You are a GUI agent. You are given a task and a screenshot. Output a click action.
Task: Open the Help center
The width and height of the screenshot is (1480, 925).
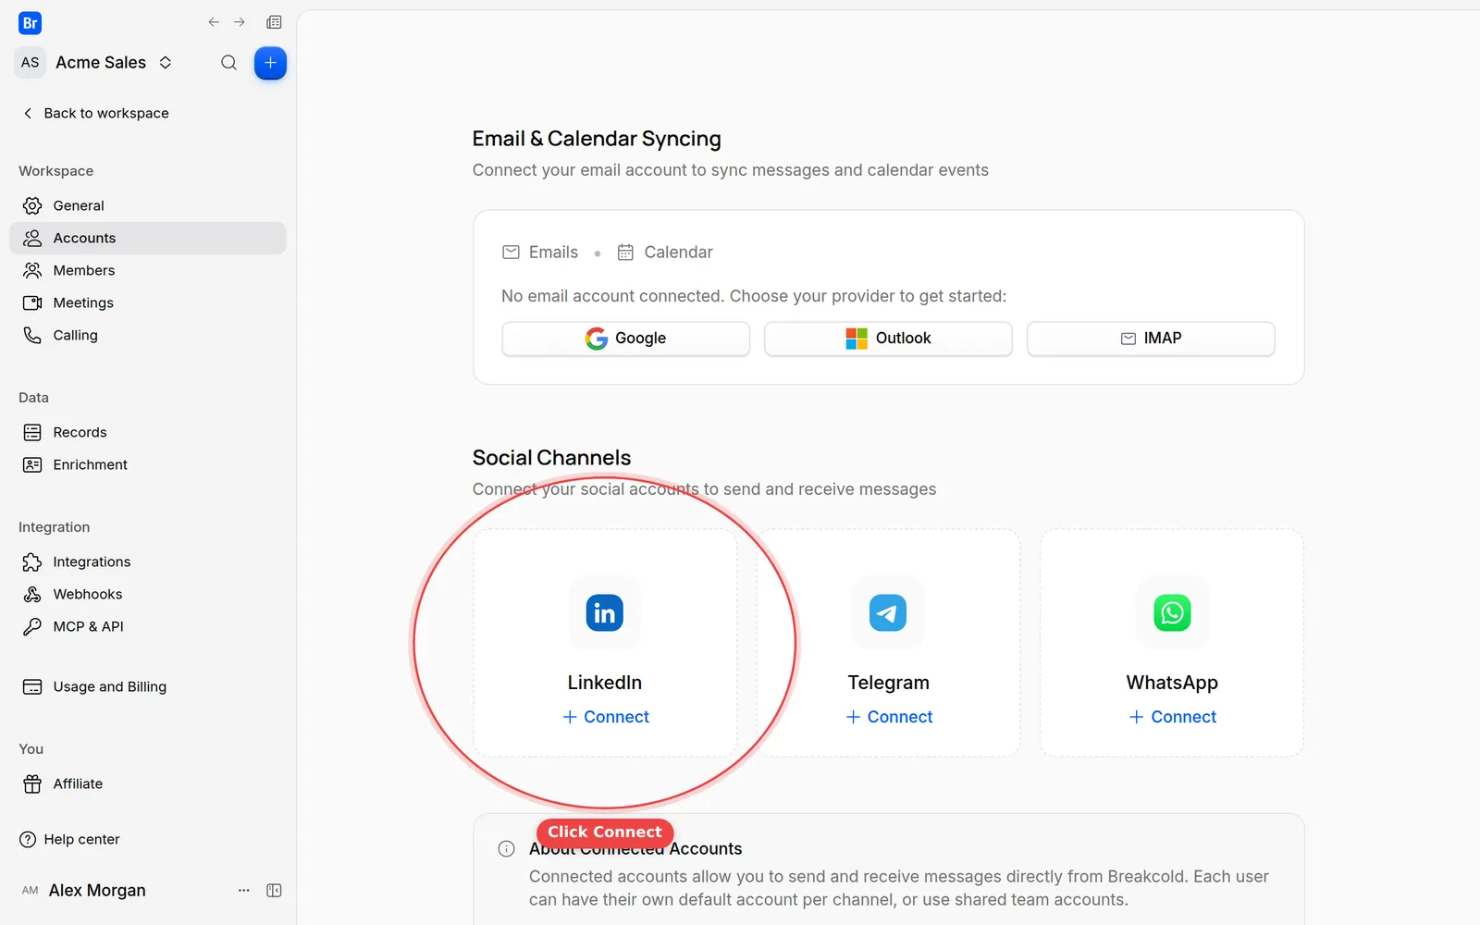coord(70,839)
